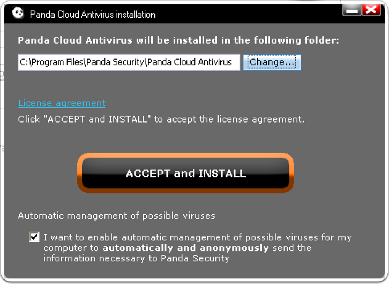Viewport: 389px width, 284px height.
Task: Minimize the Panda installation window
Action: pos(352,10)
